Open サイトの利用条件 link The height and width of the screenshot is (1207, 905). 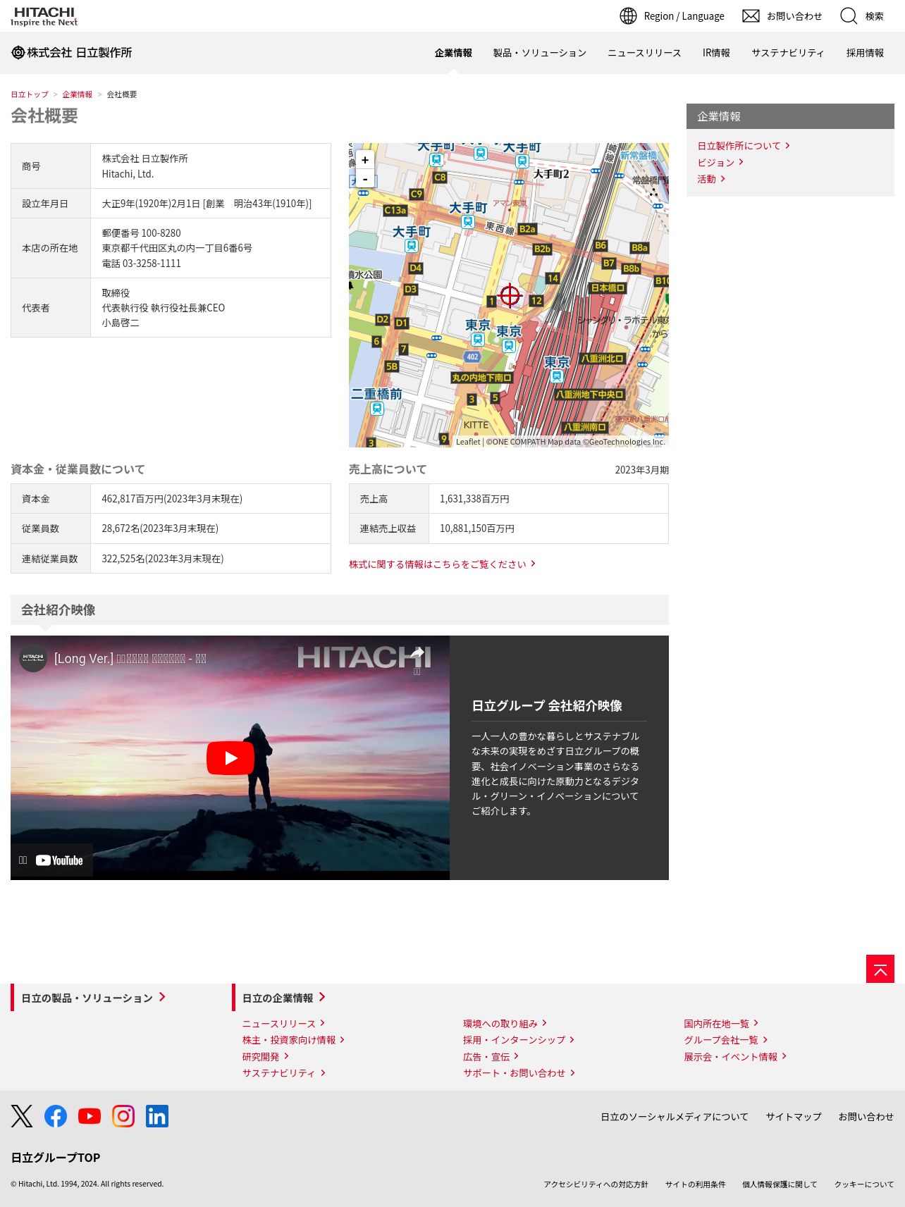[x=695, y=1184]
